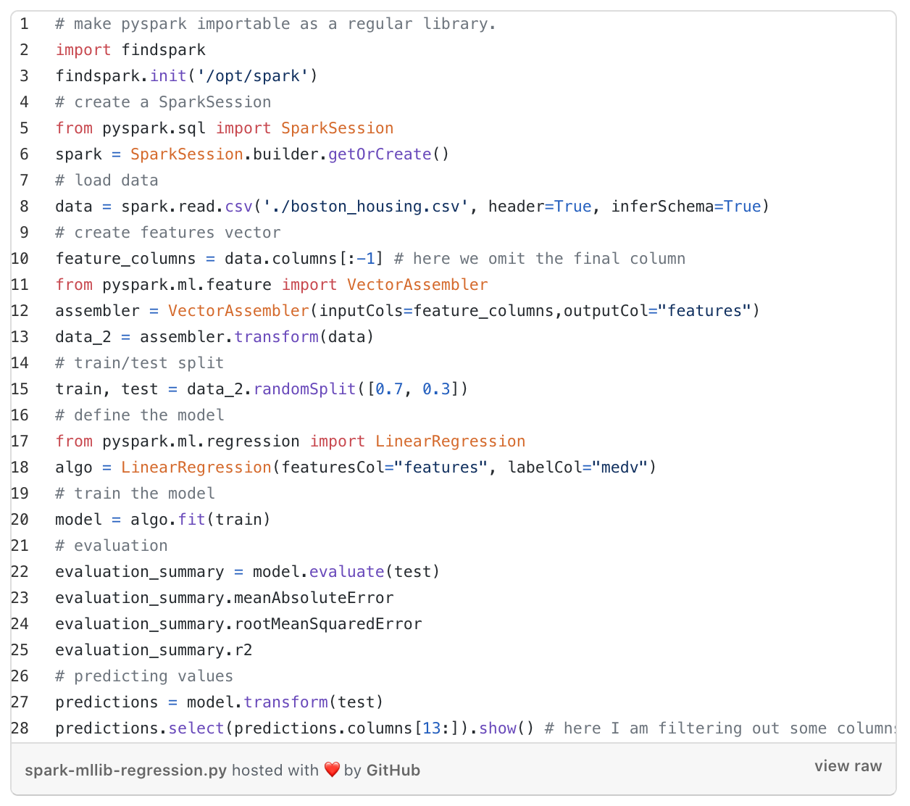Screen dimensions: 910x806
Task: Click the 'import findspark' code line
Action: pyautogui.click(x=130, y=50)
